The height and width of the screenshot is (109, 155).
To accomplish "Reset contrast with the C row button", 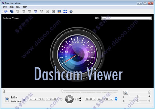I will [x=149, y=101].
